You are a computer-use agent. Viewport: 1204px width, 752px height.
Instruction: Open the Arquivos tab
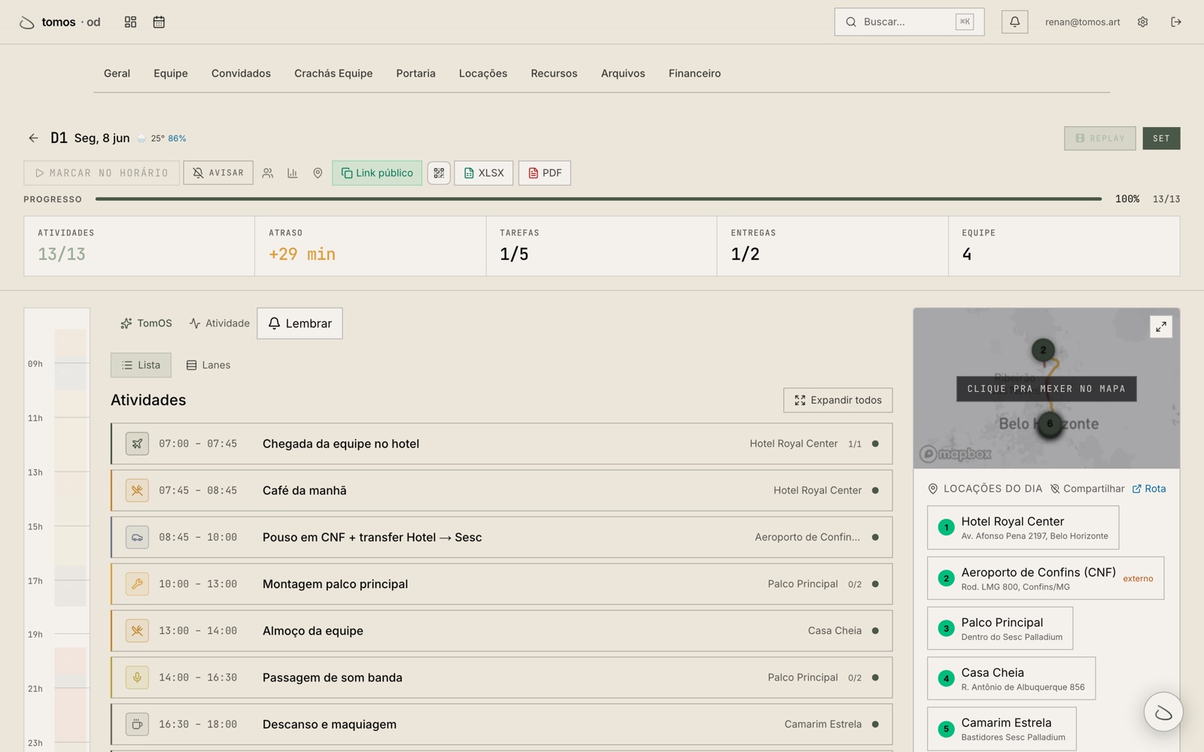(x=622, y=73)
